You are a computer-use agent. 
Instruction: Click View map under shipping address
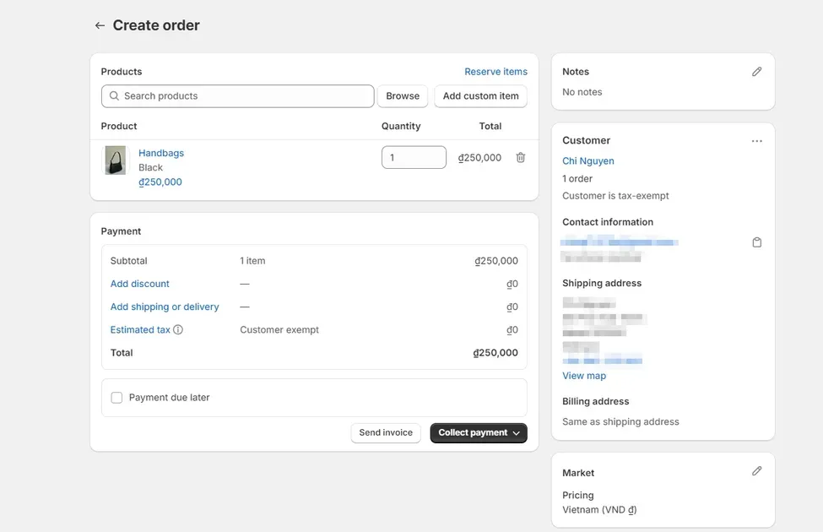tap(584, 376)
